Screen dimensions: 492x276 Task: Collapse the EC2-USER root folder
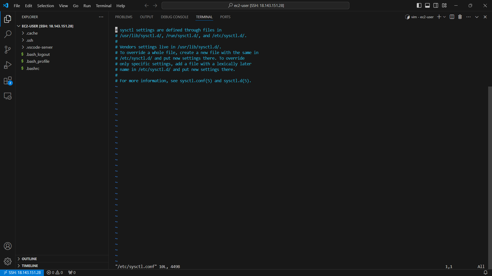point(62,26)
